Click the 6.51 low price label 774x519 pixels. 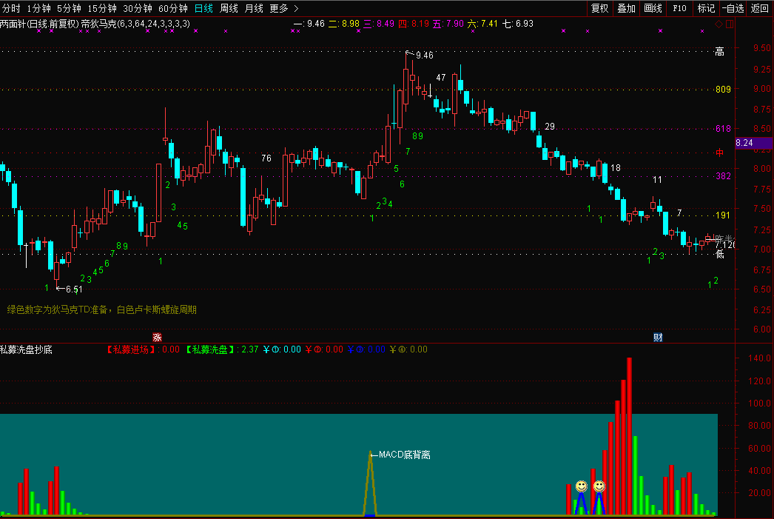pyautogui.click(x=74, y=289)
